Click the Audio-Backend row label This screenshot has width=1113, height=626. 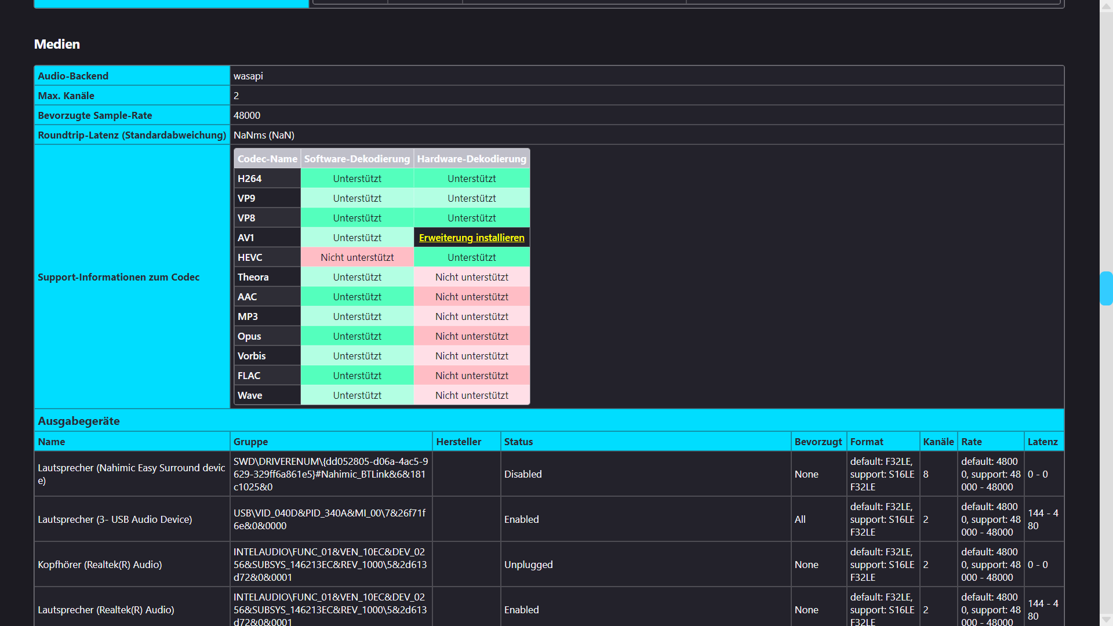(x=73, y=76)
